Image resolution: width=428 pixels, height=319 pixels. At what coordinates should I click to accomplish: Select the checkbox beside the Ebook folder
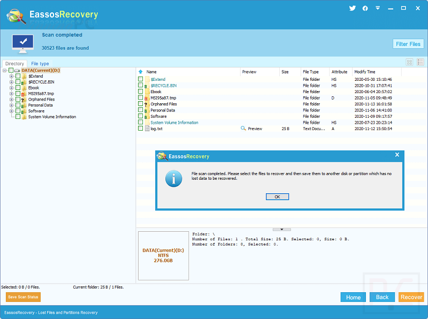tap(18, 88)
